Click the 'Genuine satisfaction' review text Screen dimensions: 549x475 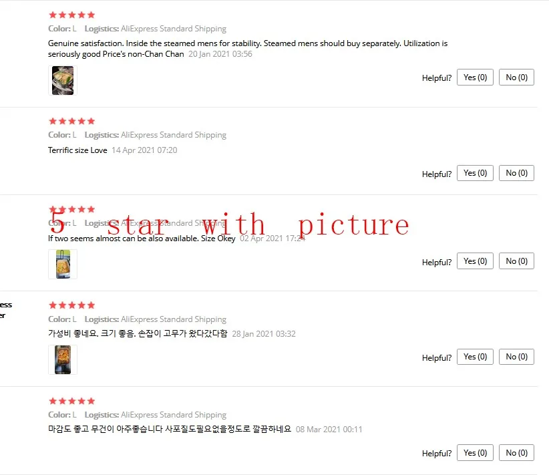click(x=248, y=49)
